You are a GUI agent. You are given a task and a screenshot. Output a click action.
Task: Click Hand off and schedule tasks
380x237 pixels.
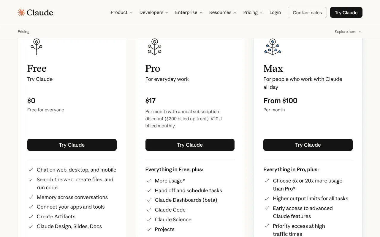pos(189,190)
